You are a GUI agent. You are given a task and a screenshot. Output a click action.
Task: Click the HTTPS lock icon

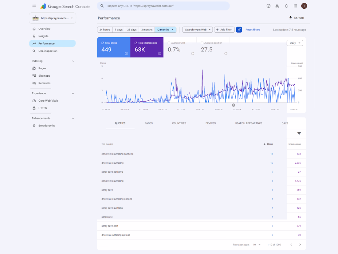click(x=34, y=108)
